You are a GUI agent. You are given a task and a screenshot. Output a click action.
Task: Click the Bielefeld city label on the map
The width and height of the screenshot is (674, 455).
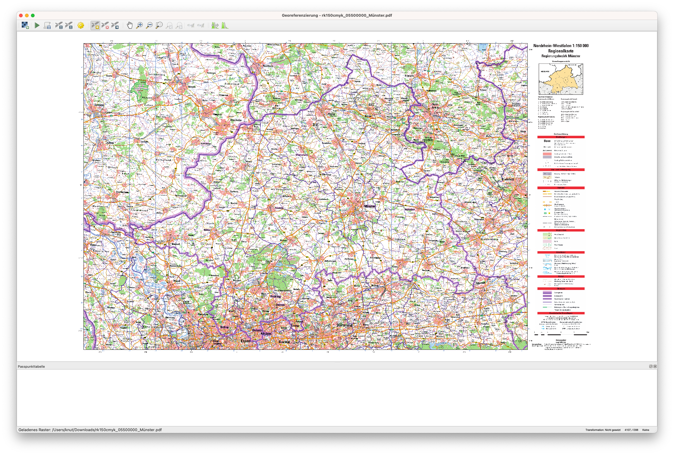(508, 179)
